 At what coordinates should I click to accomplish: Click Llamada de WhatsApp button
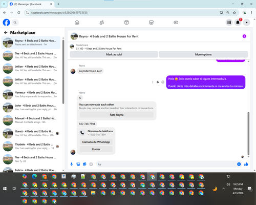coord(96,142)
